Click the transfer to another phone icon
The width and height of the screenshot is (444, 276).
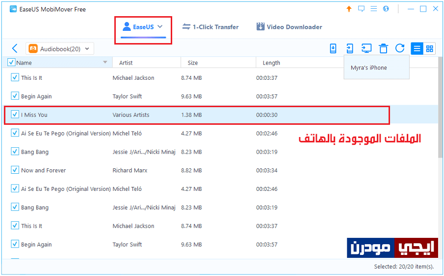click(350, 48)
